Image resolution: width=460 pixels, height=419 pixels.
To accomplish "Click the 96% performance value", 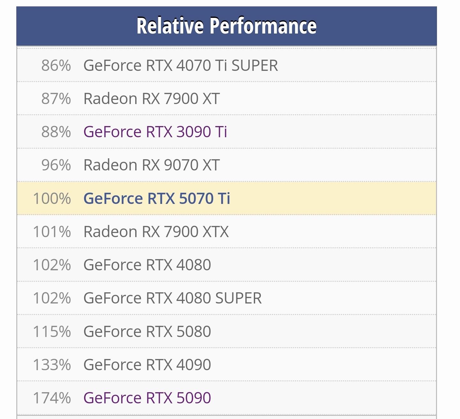I will point(56,165).
